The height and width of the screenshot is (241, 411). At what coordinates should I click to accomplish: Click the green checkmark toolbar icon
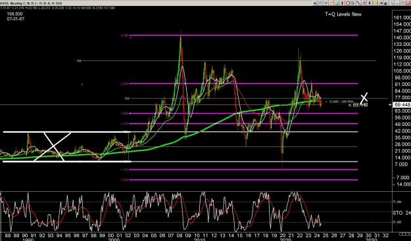(x=326, y=3)
